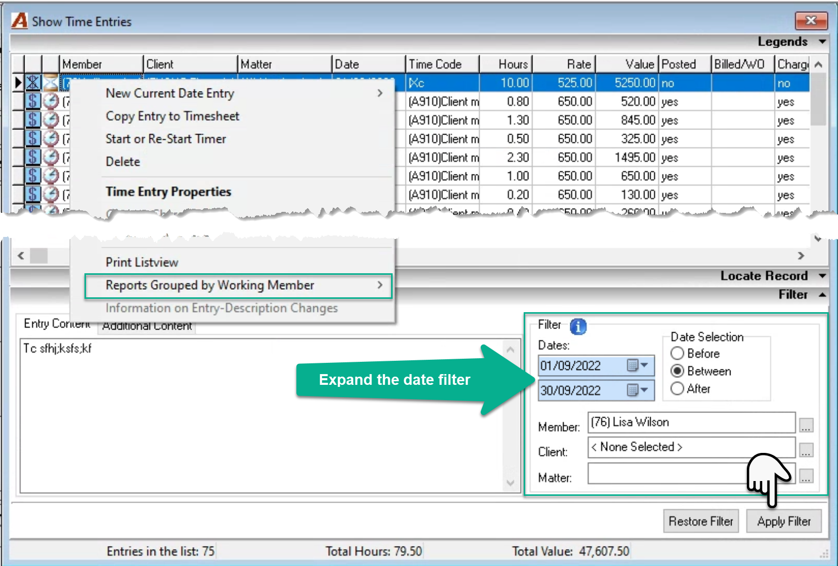Close the Show Time Entries window

(x=811, y=20)
